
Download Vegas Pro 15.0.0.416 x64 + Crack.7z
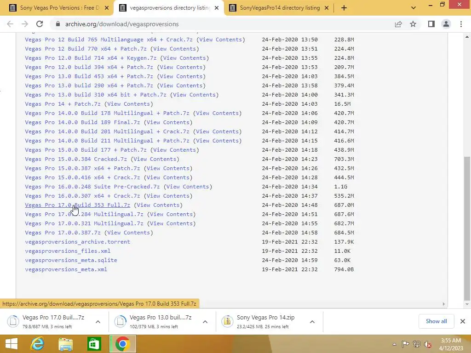tap(82, 177)
